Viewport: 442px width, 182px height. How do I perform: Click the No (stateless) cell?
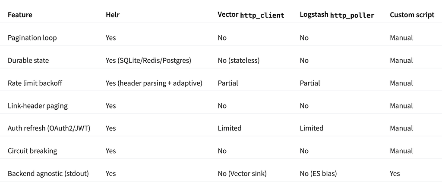238,60
